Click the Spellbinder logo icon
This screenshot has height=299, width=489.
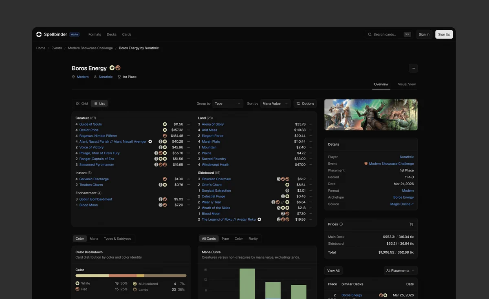(x=39, y=34)
